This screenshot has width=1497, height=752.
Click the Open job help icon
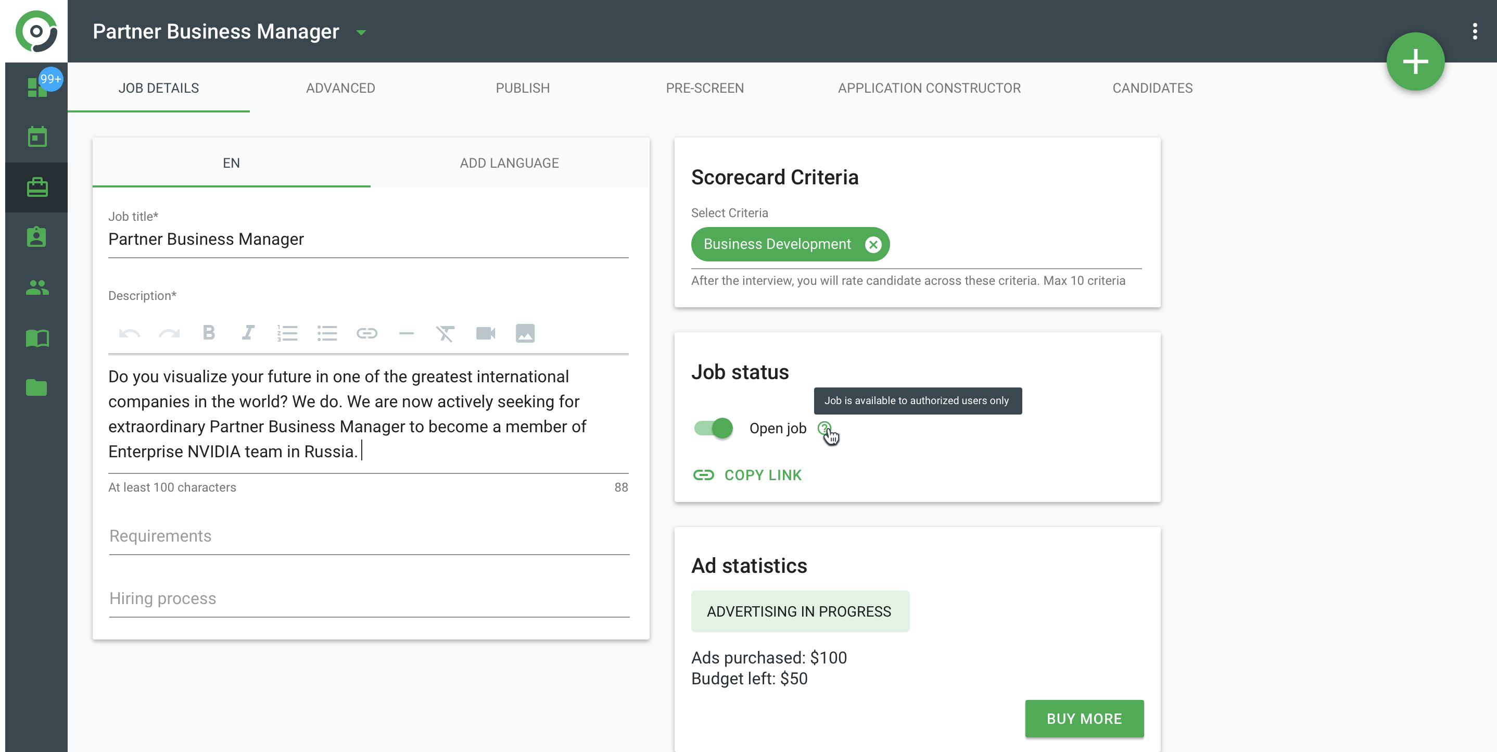(824, 429)
